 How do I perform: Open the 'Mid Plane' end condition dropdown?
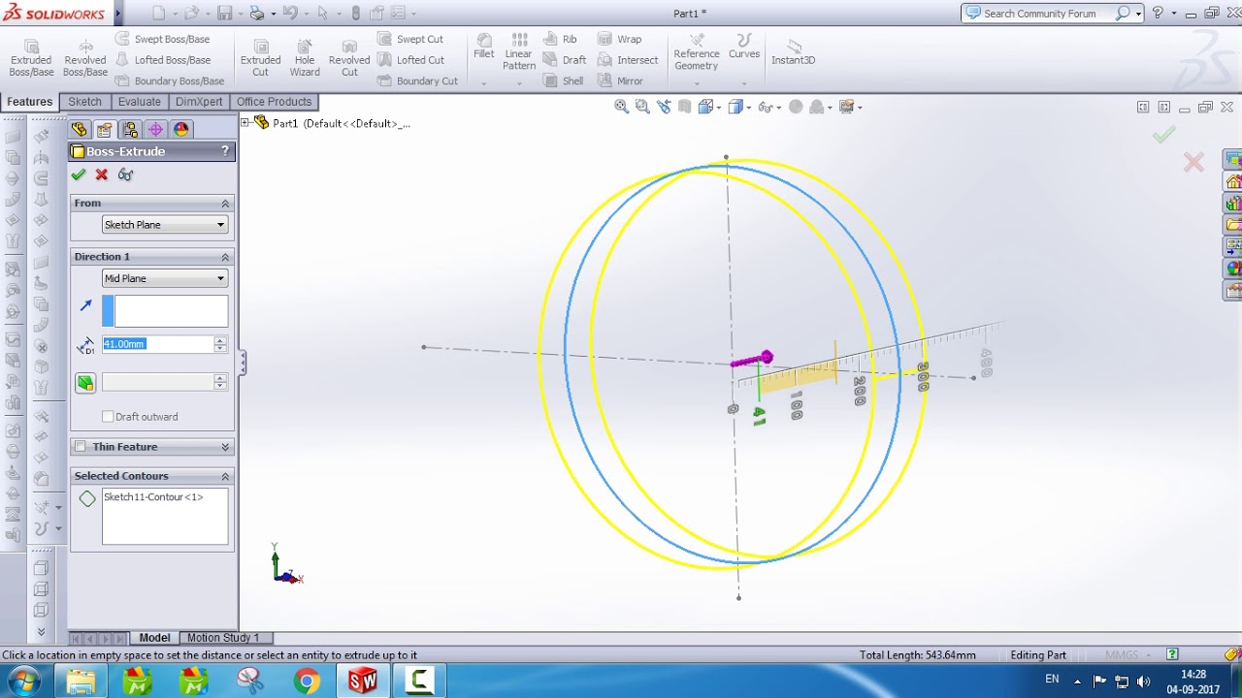click(165, 278)
